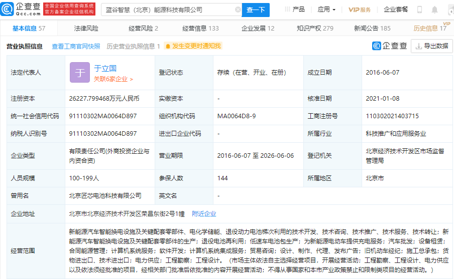
Task: Switch to 法律风险 tab
Action: pyautogui.click(x=86, y=29)
